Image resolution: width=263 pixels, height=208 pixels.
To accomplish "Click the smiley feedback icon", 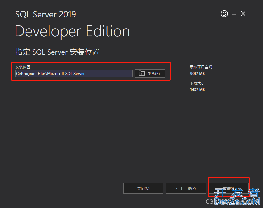I will (224, 14).
